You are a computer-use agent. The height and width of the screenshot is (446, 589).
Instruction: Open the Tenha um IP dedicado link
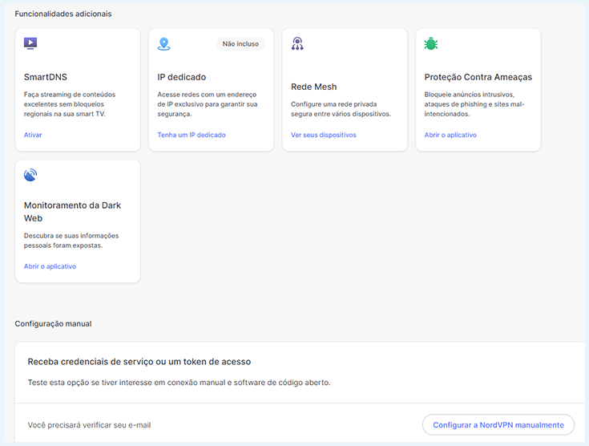[192, 135]
